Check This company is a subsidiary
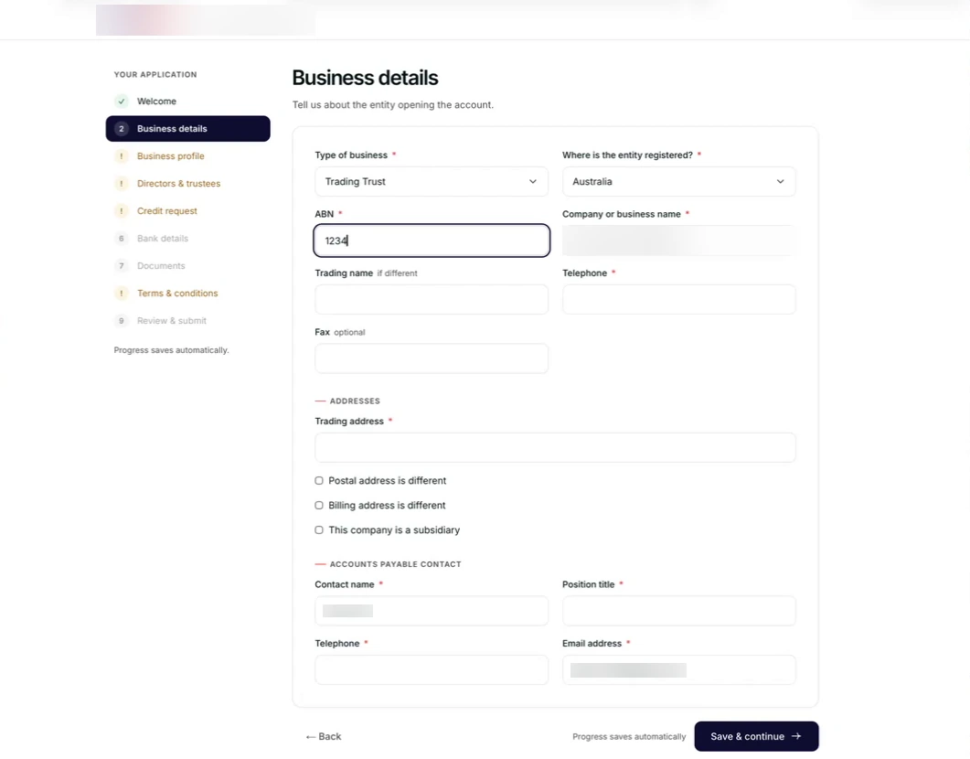The image size is (970, 759). 319,530
